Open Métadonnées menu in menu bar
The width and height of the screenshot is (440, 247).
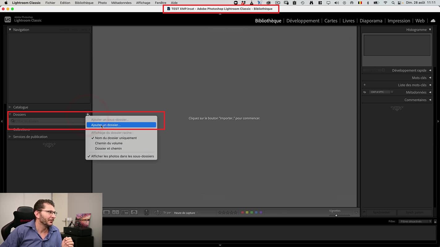[x=121, y=3]
